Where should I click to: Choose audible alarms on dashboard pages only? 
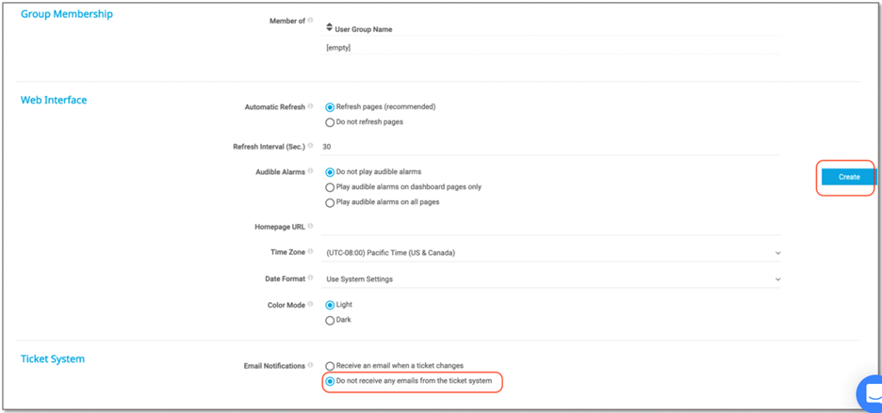point(330,187)
